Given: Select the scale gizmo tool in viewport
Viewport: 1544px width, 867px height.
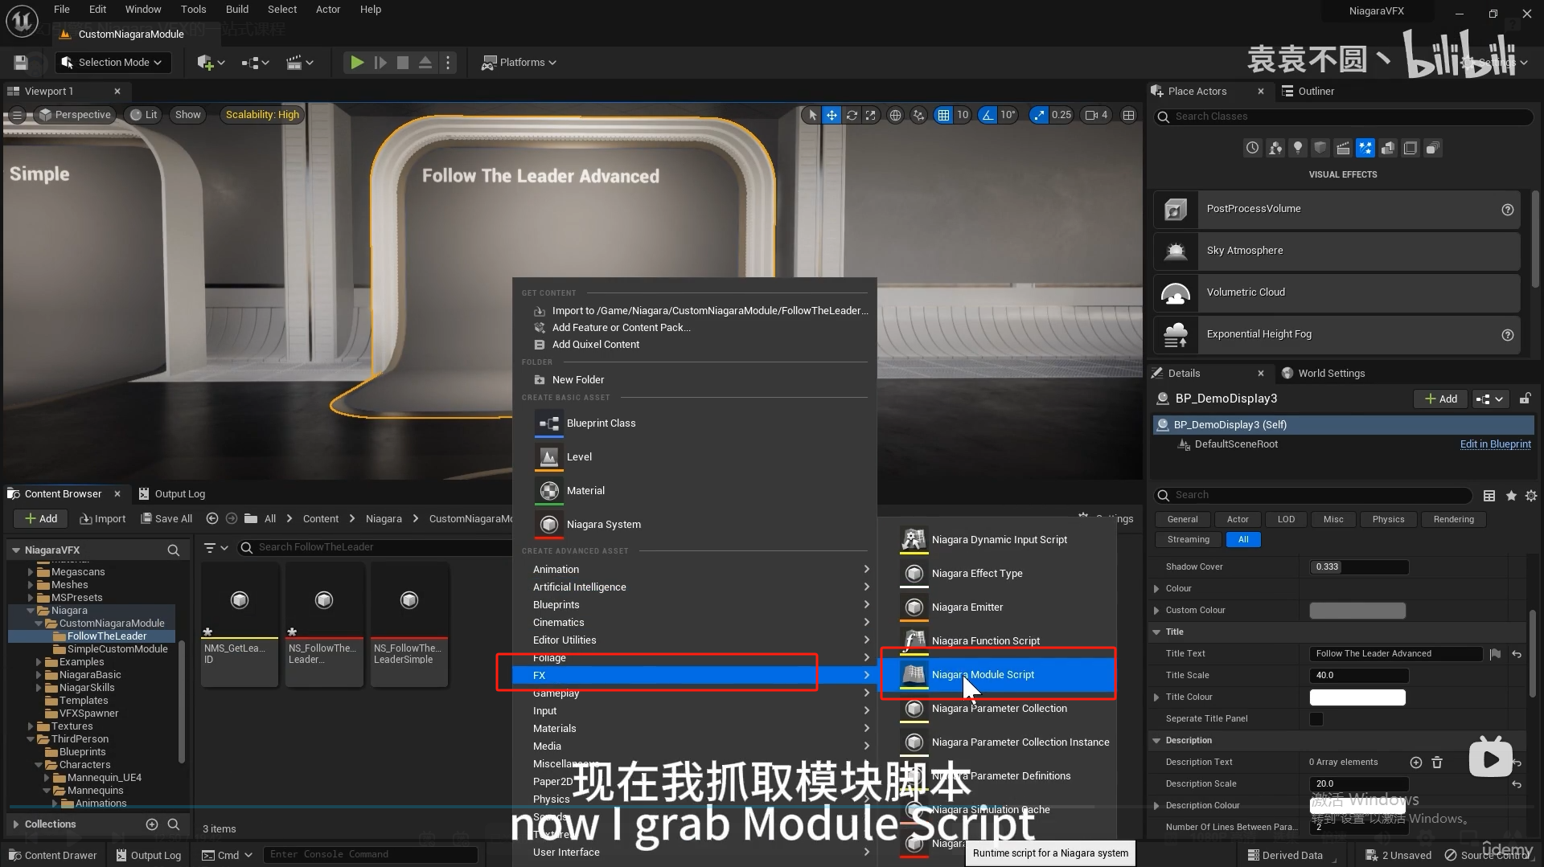Looking at the screenshot, I should click(x=871, y=115).
